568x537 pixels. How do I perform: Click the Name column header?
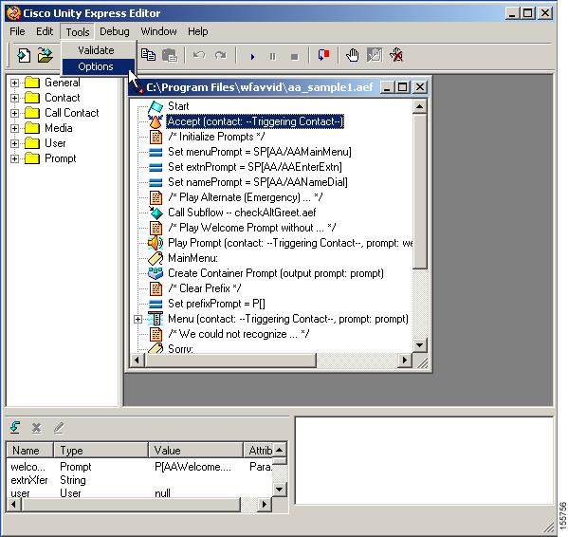pyautogui.click(x=29, y=451)
